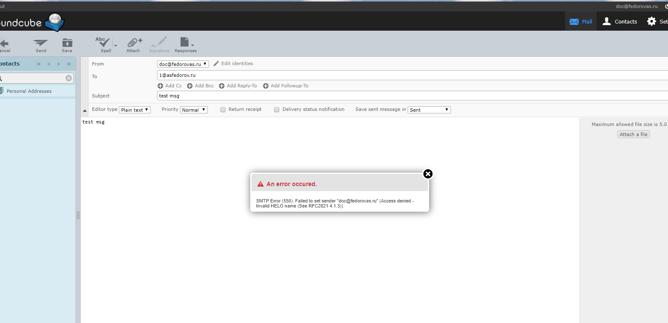This screenshot has height=323, width=668.
Task: Toggle Delivery status notification checkbox
Action: click(x=277, y=110)
